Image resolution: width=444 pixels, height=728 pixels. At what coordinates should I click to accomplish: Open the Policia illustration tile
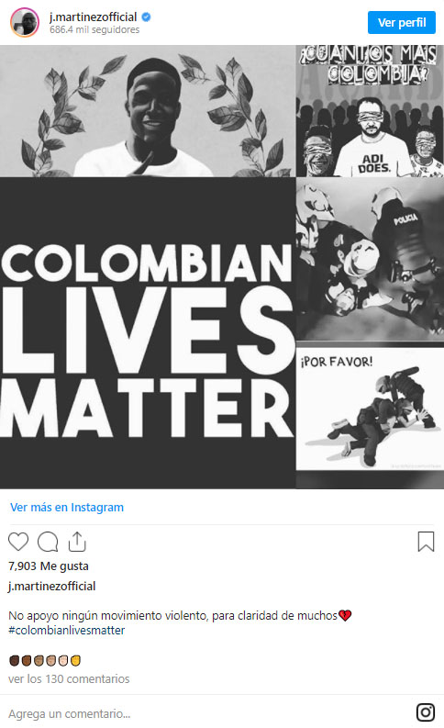coord(370,260)
